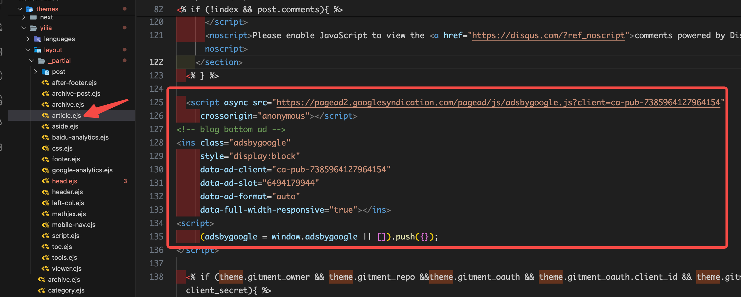Open mobile-nav.ejs file
The image size is (741, 297).
pos(74,225)
